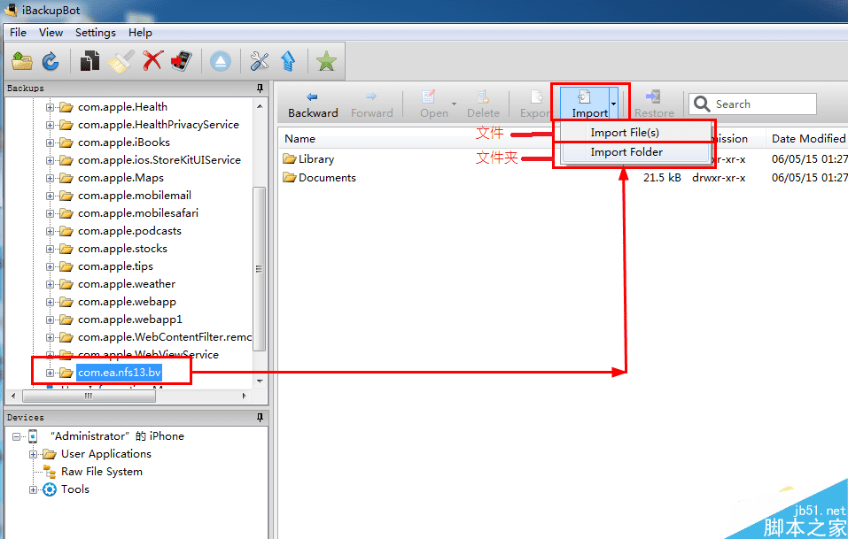
Task: Expand the com.apple.Health tree node
Action: pos(50,107)
